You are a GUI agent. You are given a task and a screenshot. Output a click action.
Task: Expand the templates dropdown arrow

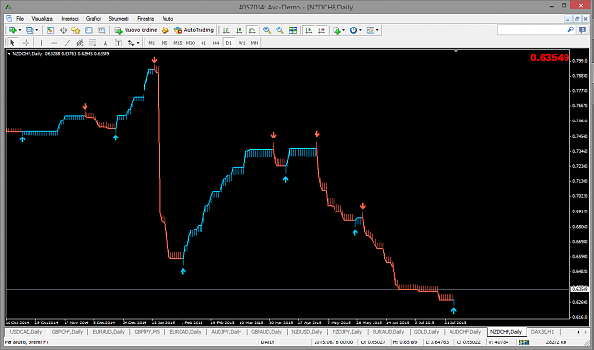tap(377, 30)
